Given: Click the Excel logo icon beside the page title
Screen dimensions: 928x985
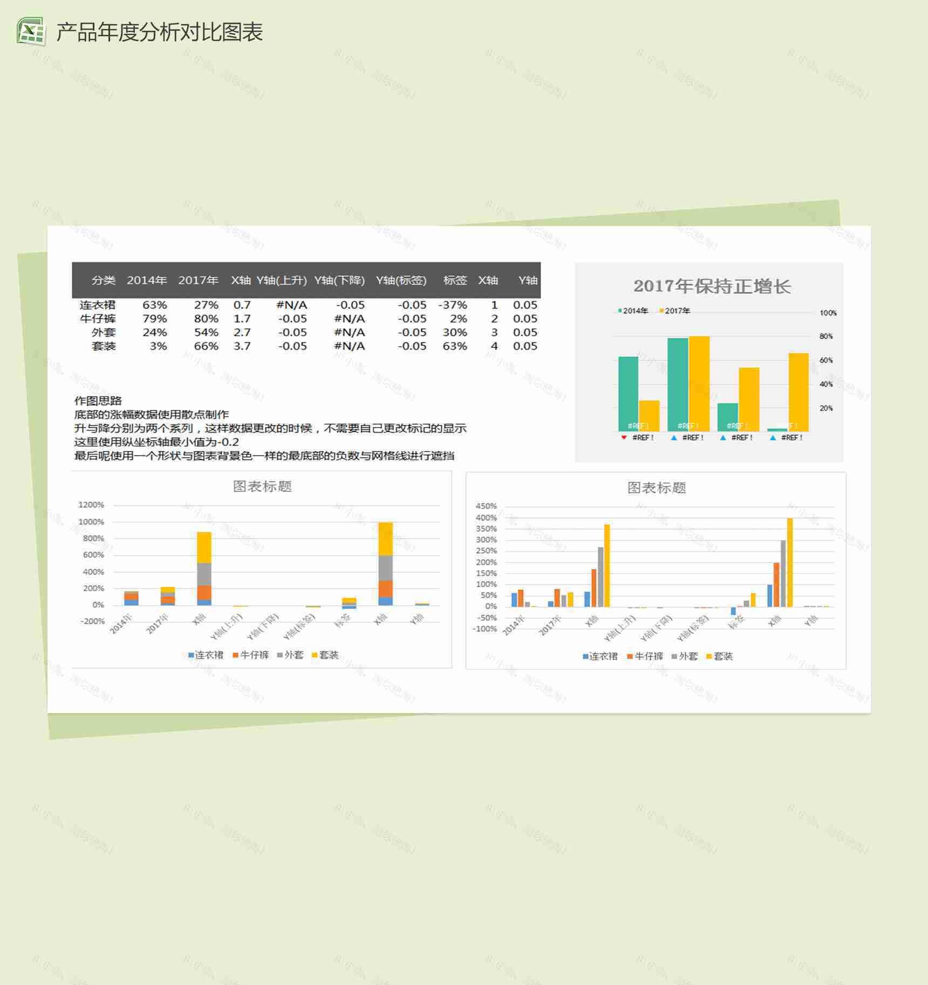Looking at the screenshot, I should point(31,31).
